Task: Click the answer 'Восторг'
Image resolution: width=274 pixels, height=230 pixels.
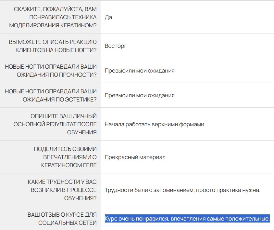Action: tap(116, 46)
